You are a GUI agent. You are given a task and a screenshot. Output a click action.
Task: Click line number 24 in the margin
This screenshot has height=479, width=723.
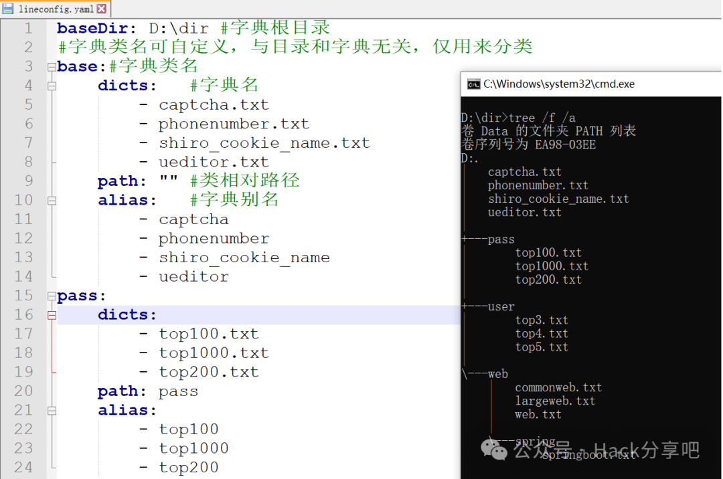click(x=24, y=467)
